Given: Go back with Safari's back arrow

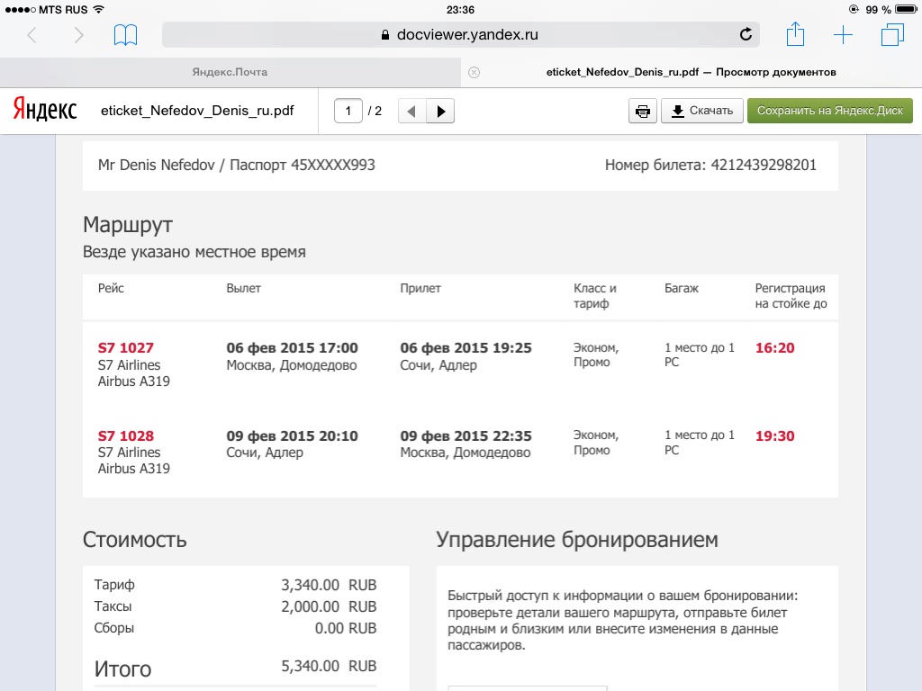Looking at the screenshot, I should pos(32,35).
